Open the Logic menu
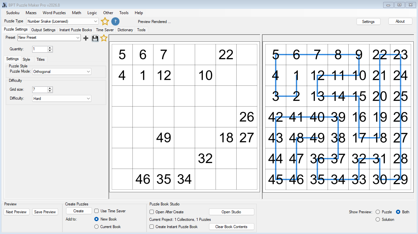Viewport: 418px width, 234px height. pyautogui.click(x=92, y=13)
